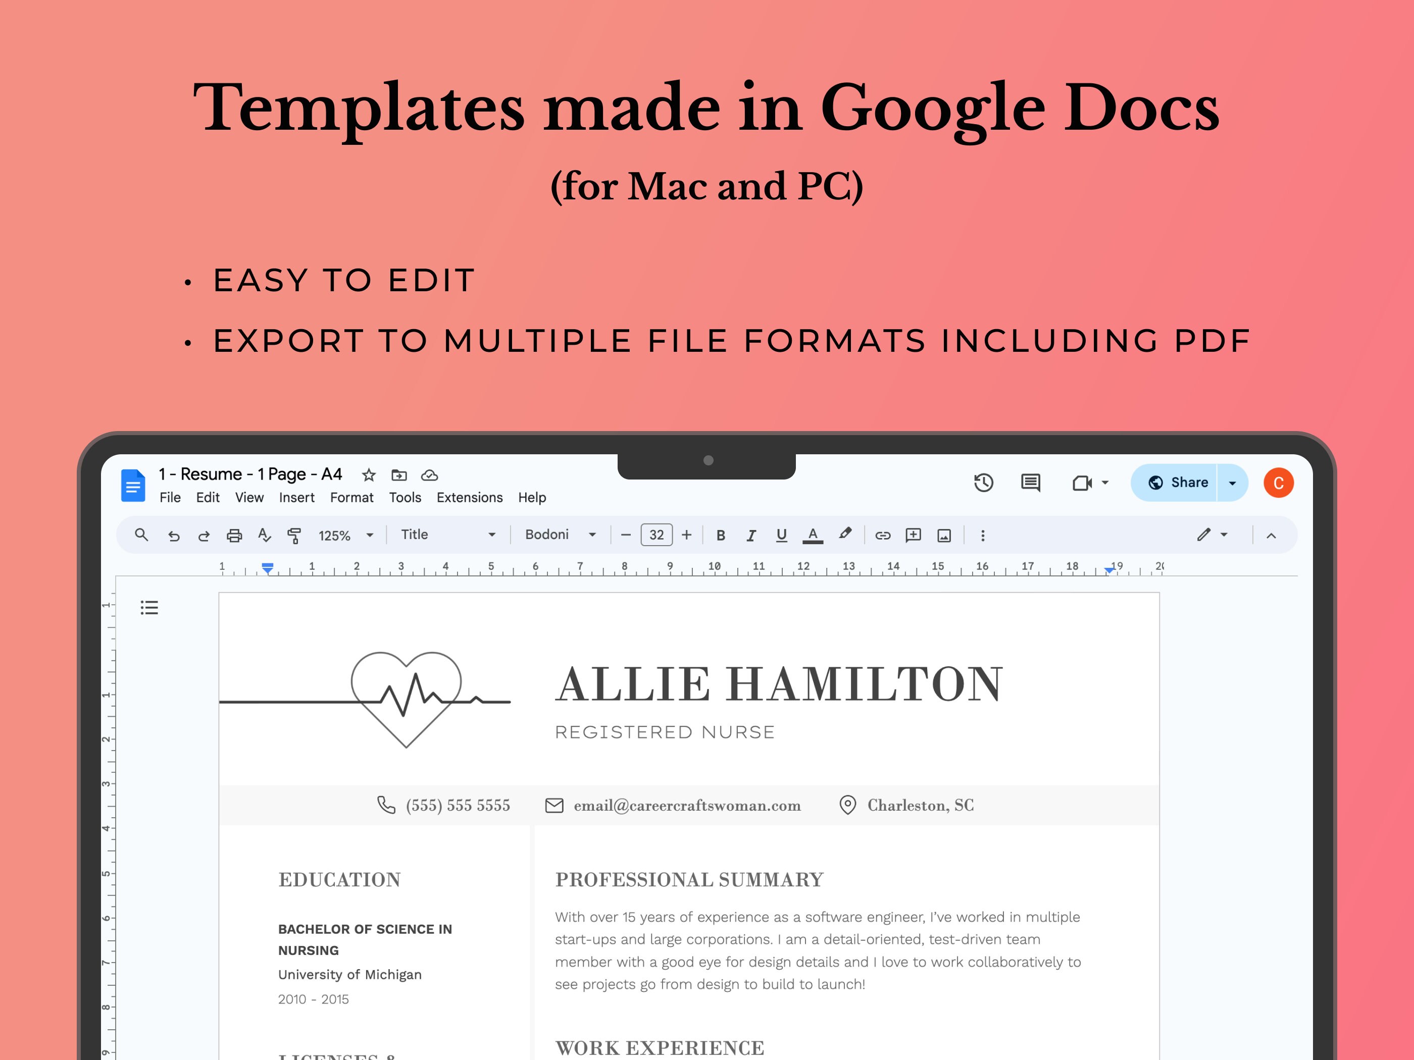Insert an image via the image icon
The image size is (1414, 1060).
945,535
